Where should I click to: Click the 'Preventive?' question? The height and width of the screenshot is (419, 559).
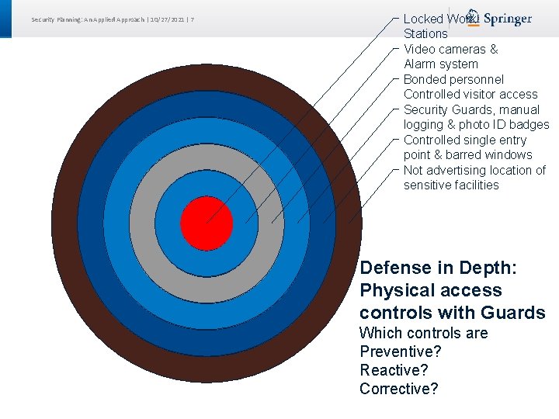point(401,351)
